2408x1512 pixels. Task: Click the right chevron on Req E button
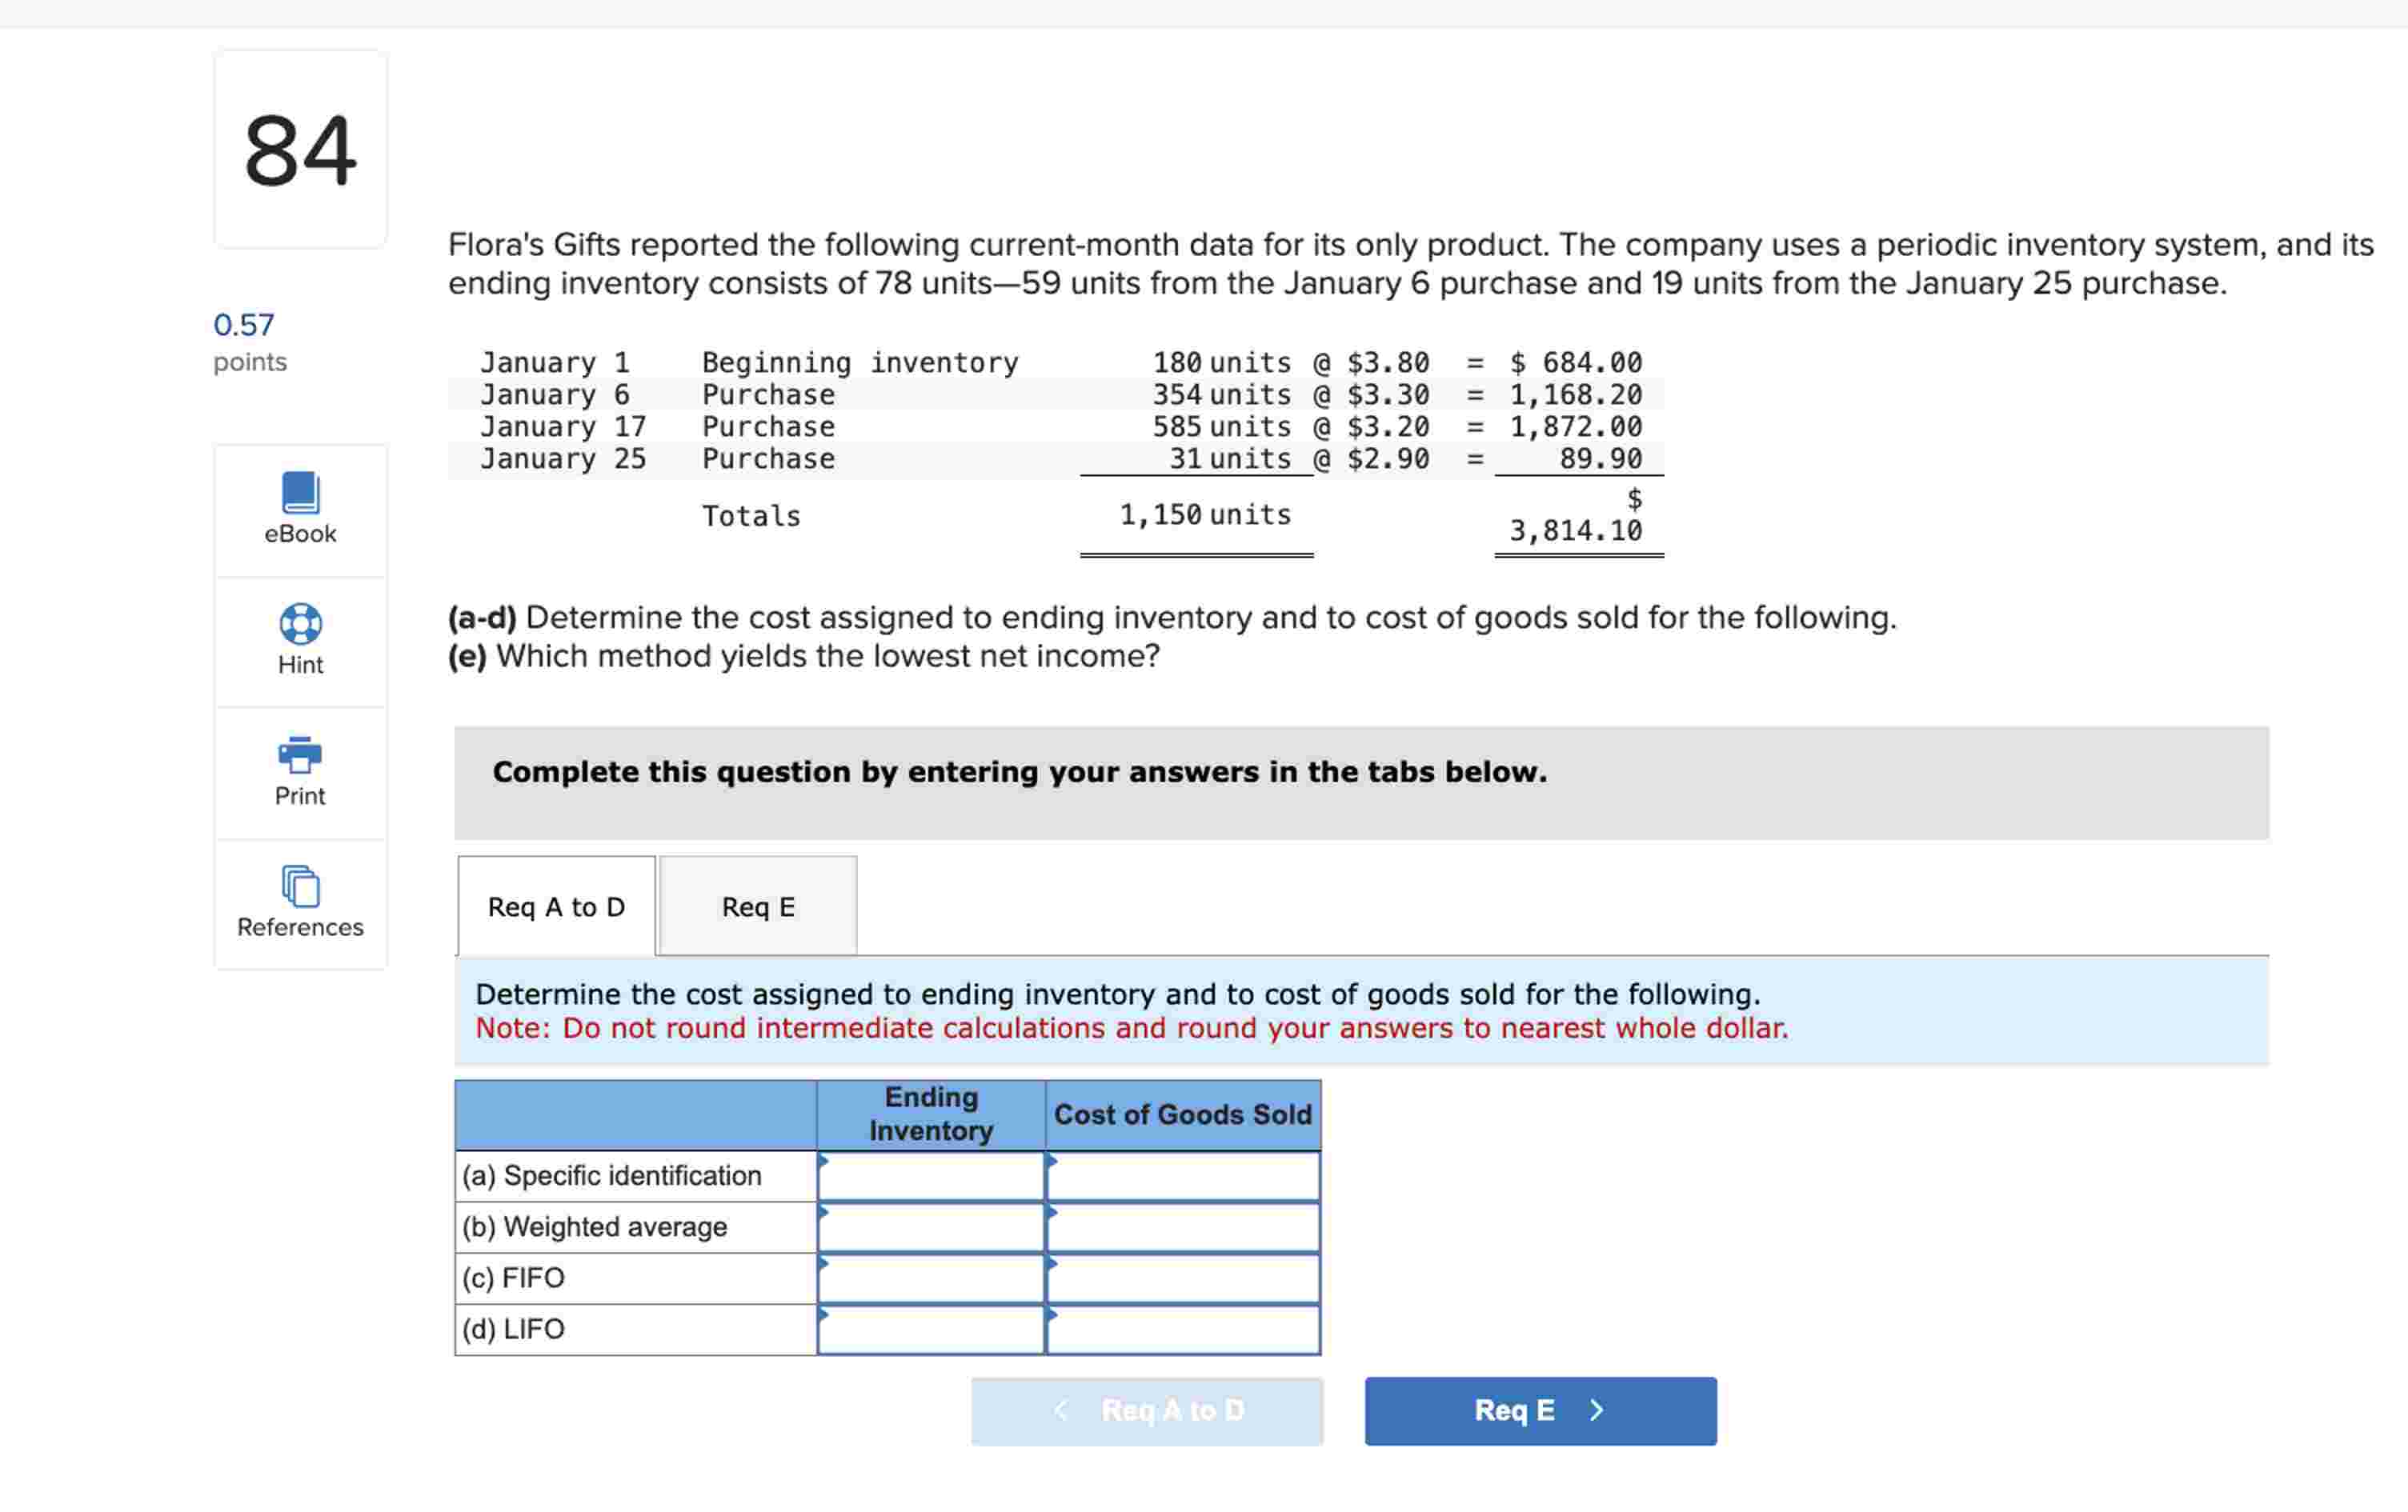click(x=1596, y=1410)
